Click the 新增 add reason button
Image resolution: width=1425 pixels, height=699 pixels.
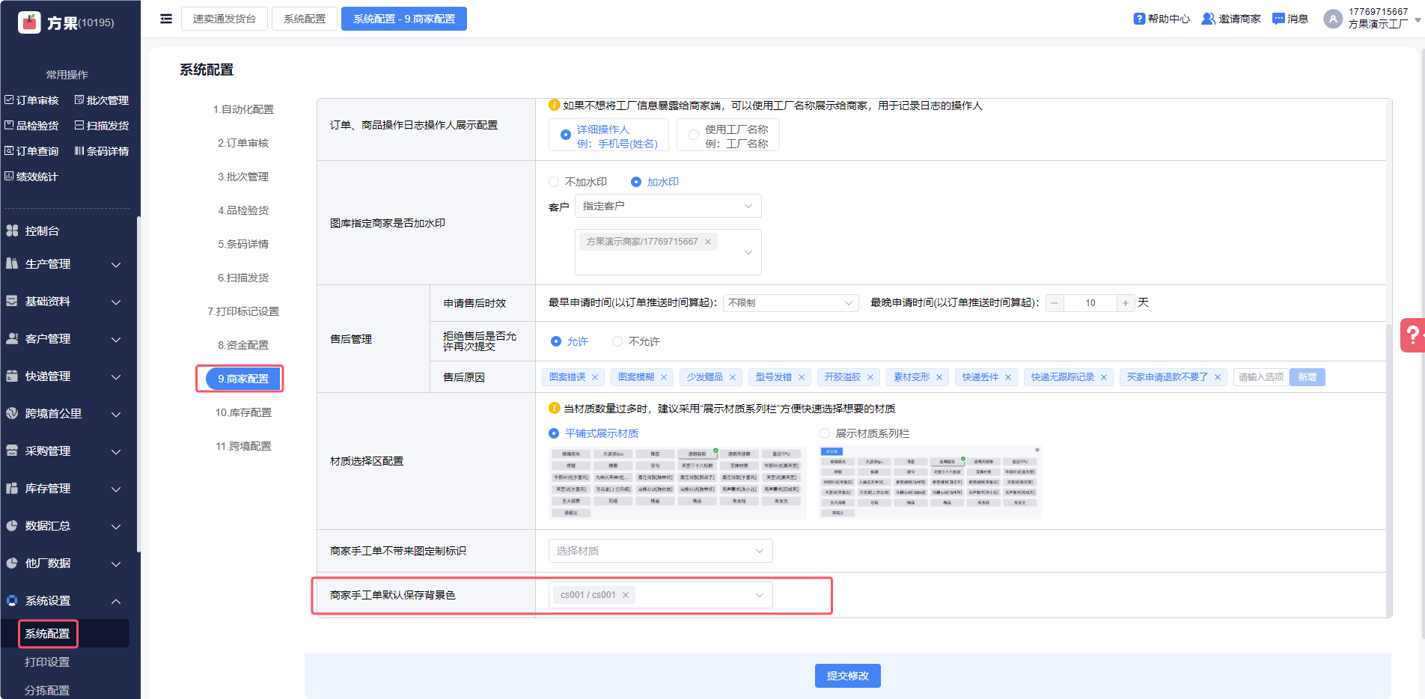1307,377
